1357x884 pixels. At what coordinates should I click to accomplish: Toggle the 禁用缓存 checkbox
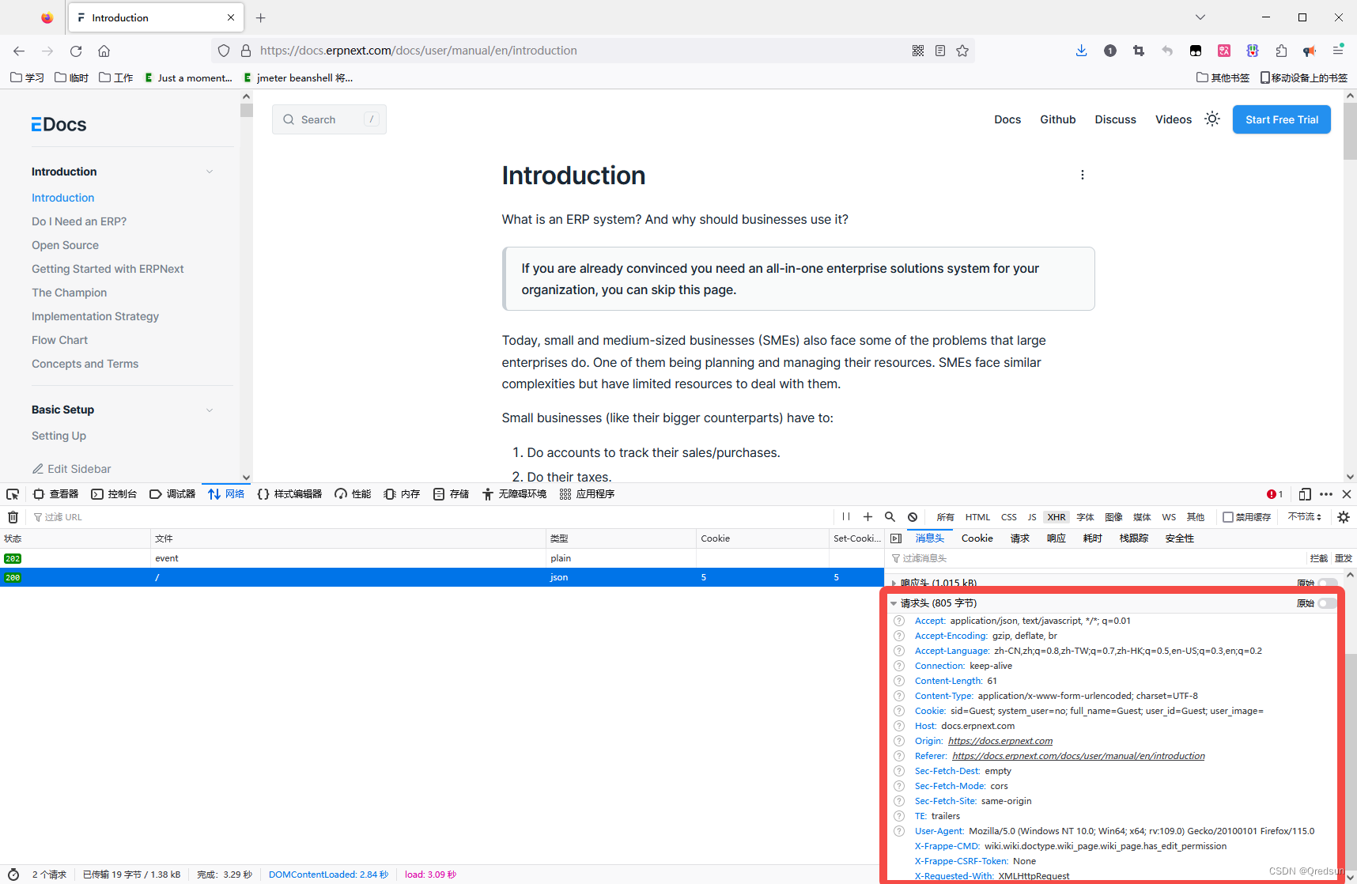point(1228,517)
